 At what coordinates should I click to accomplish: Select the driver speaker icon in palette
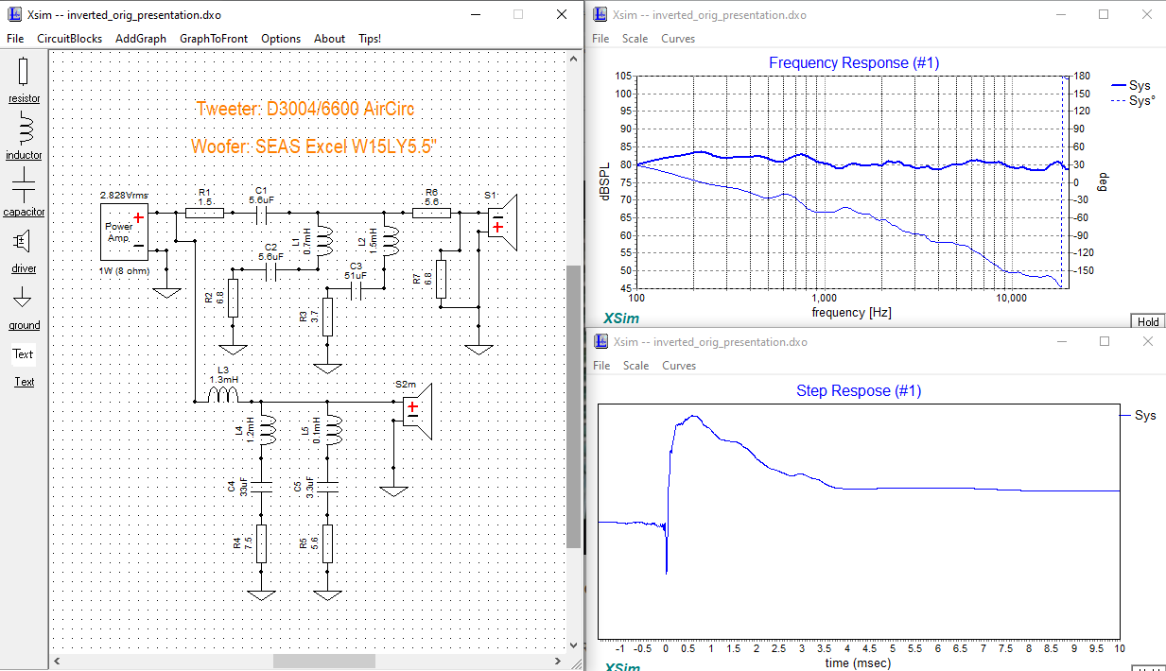point(24,242)
